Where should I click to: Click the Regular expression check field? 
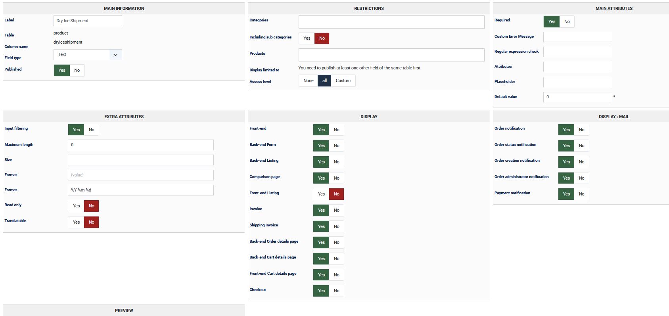(x=577, y=52)
